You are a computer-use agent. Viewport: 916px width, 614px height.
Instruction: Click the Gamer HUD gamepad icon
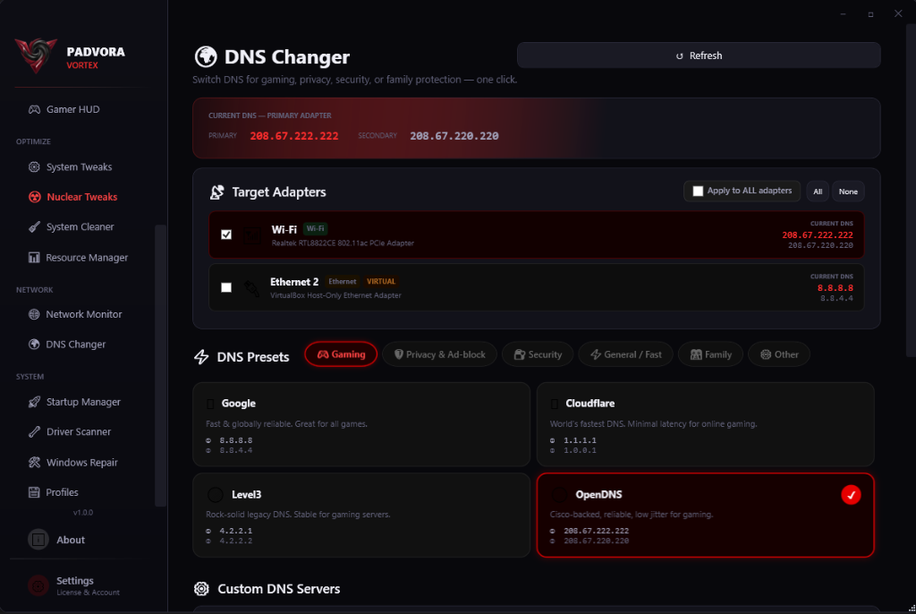[x=35, y=109]
